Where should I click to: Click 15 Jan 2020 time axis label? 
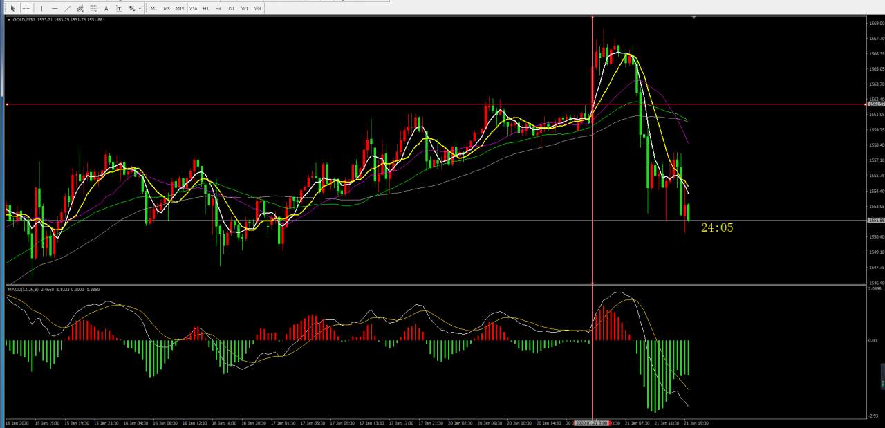(x=17, y=422)
